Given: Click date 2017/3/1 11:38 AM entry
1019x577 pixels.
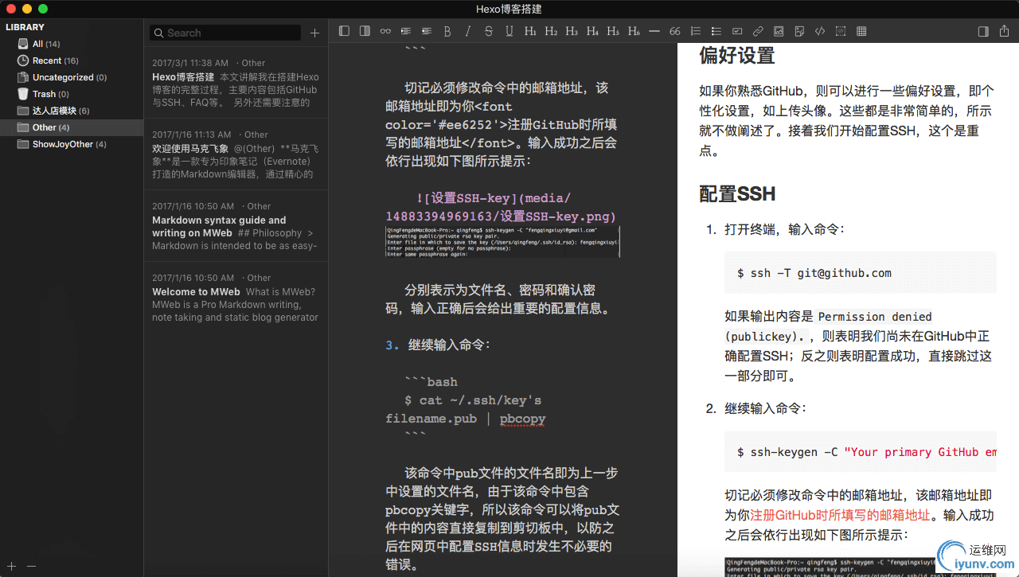Looking at the screenshot, I should pos(190,63).
